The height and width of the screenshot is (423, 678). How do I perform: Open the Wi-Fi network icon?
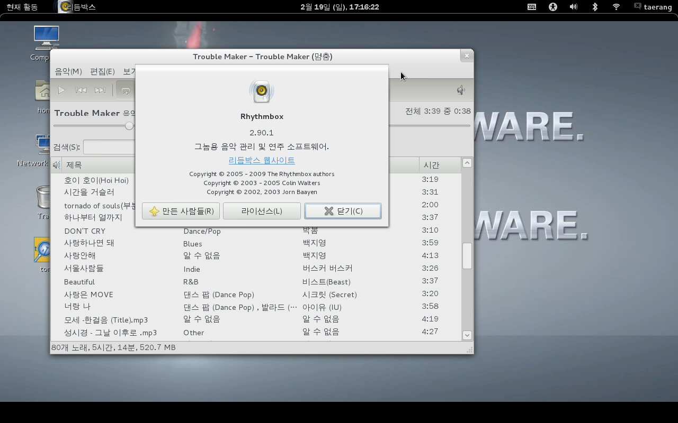pyautogui.click(x=616, y=7)
